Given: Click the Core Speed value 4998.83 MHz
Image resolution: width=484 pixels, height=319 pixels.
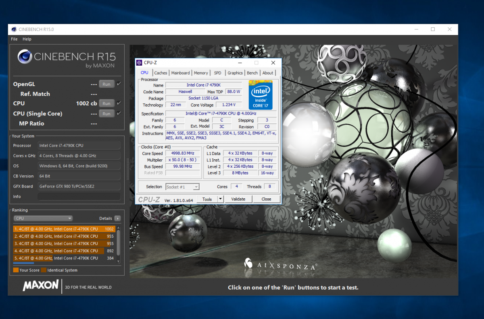Looking at the screenshot, I should tap(183, 153).
